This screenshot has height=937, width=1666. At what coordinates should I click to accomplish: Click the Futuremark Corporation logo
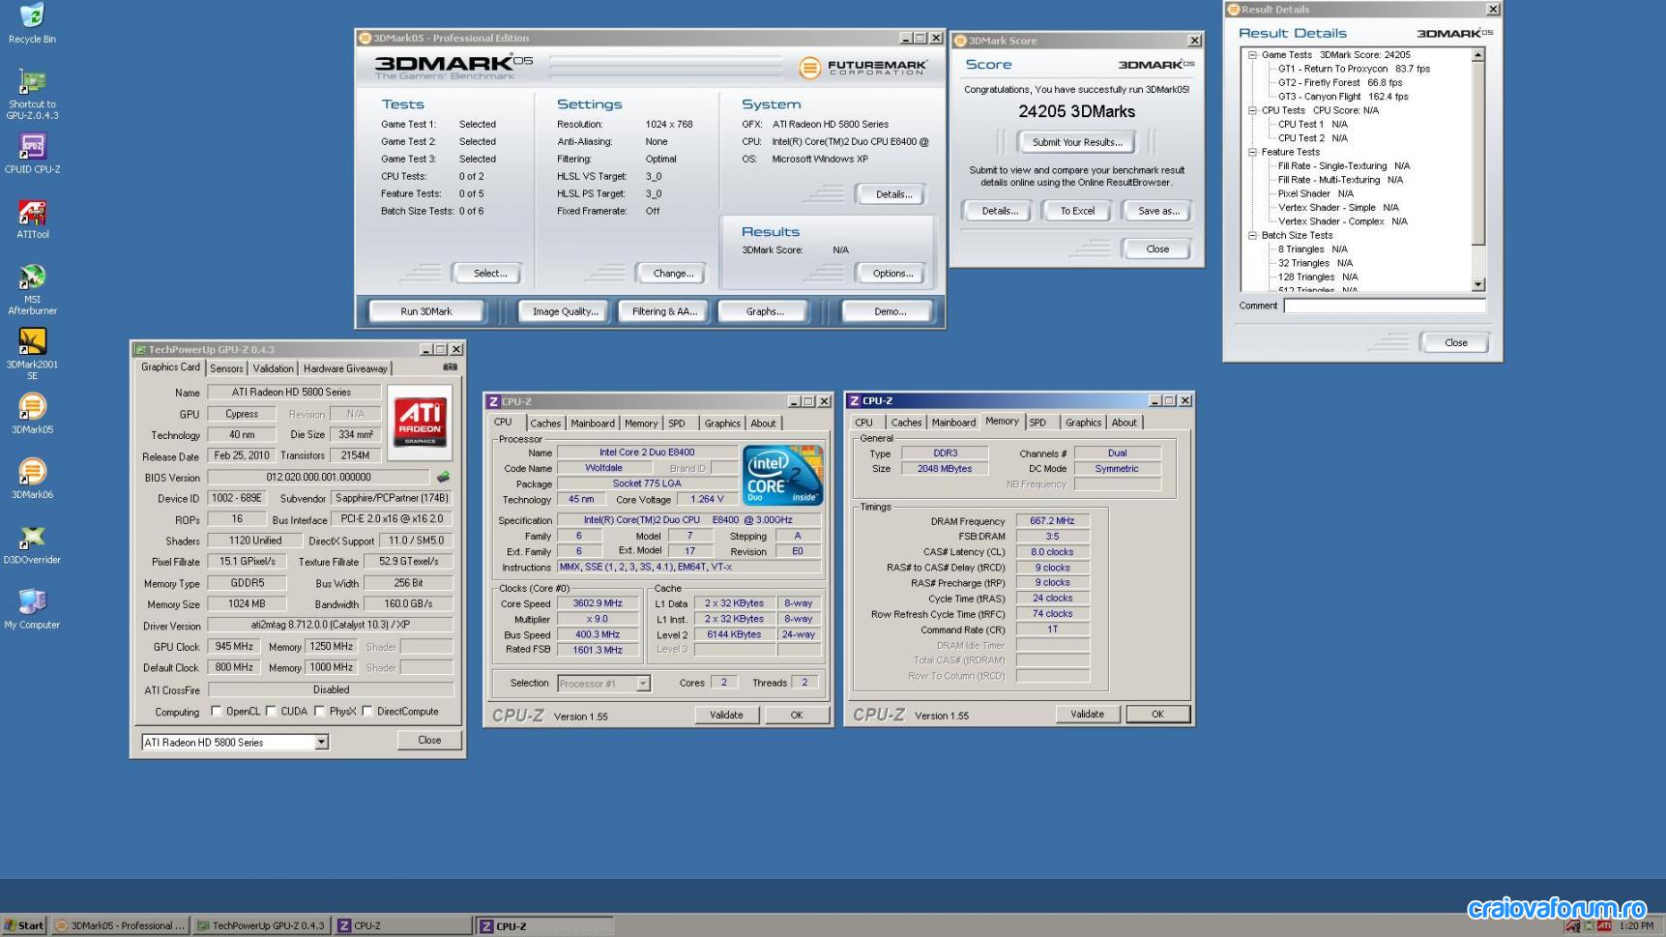tap(862, 68)
